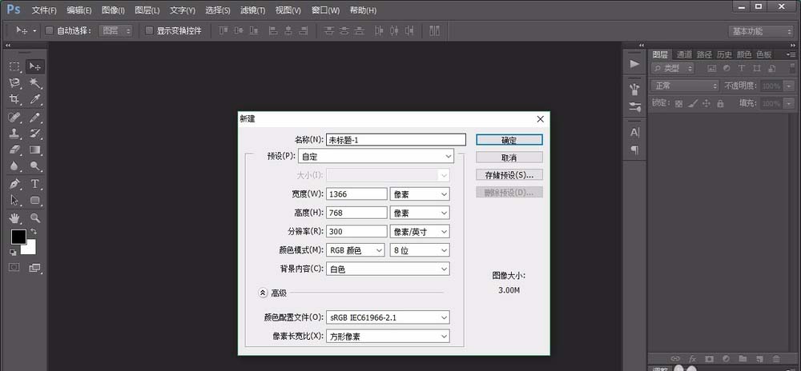Toggle Quick Mask mode icon
Screen dimensions: 801x371
(x=14, y=268)
